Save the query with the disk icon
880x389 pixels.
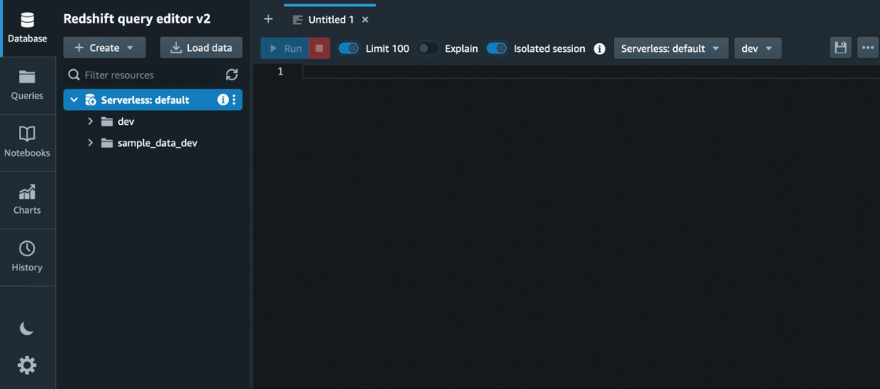(x=841, y=48)
